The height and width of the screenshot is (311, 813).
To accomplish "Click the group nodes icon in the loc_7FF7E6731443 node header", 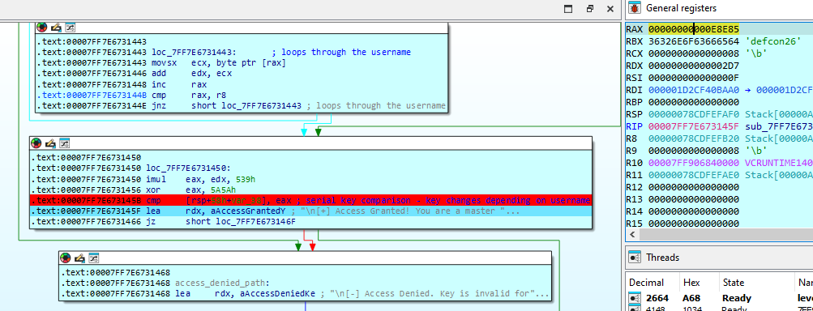I will (70, 28).
